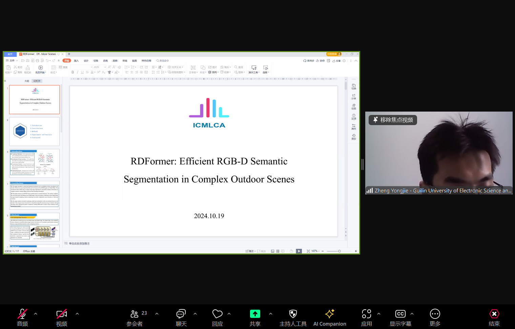The image size is (515, 329).
Task: Click the font color A swatch
Action: 92,72
